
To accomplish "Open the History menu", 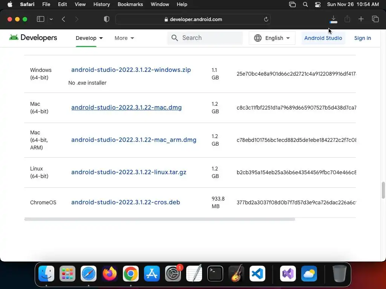I will (x=101, y=5).
